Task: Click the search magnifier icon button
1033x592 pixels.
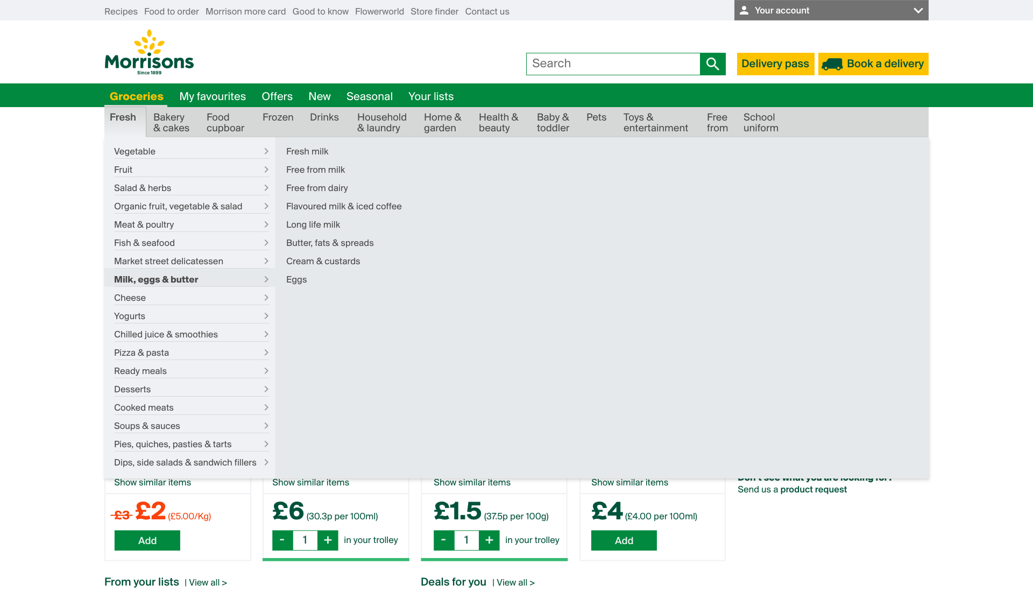Action: coord(713,64)
